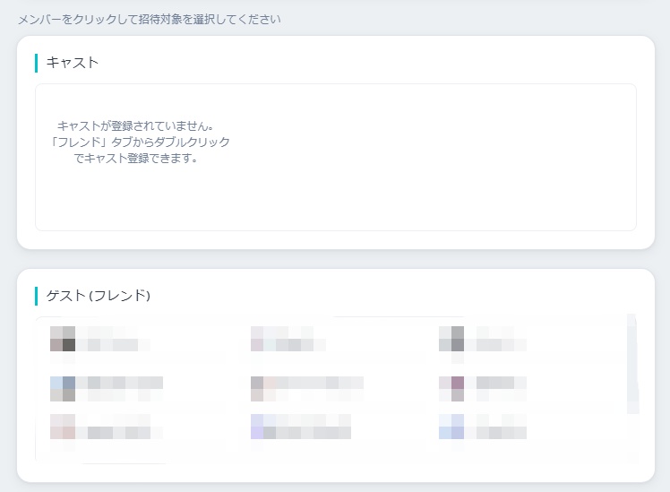Click the "ゲスト (フレンド)" section heading
The height and width of the screenshot is (492, 670).
pyautogui.click(x=99, y=296)
